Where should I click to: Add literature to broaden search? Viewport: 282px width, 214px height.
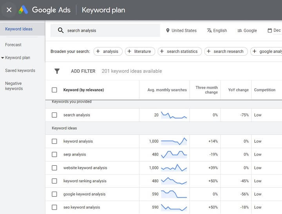coord(140,51)
